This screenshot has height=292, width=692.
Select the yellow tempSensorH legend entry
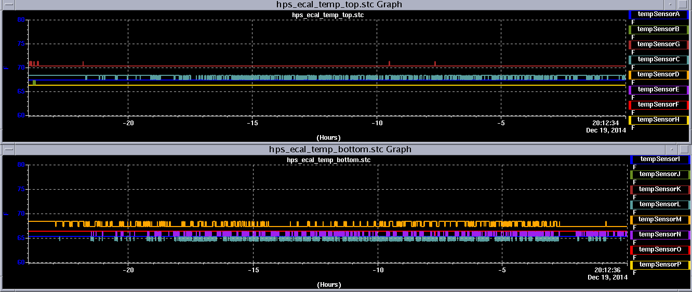[658, 120]
